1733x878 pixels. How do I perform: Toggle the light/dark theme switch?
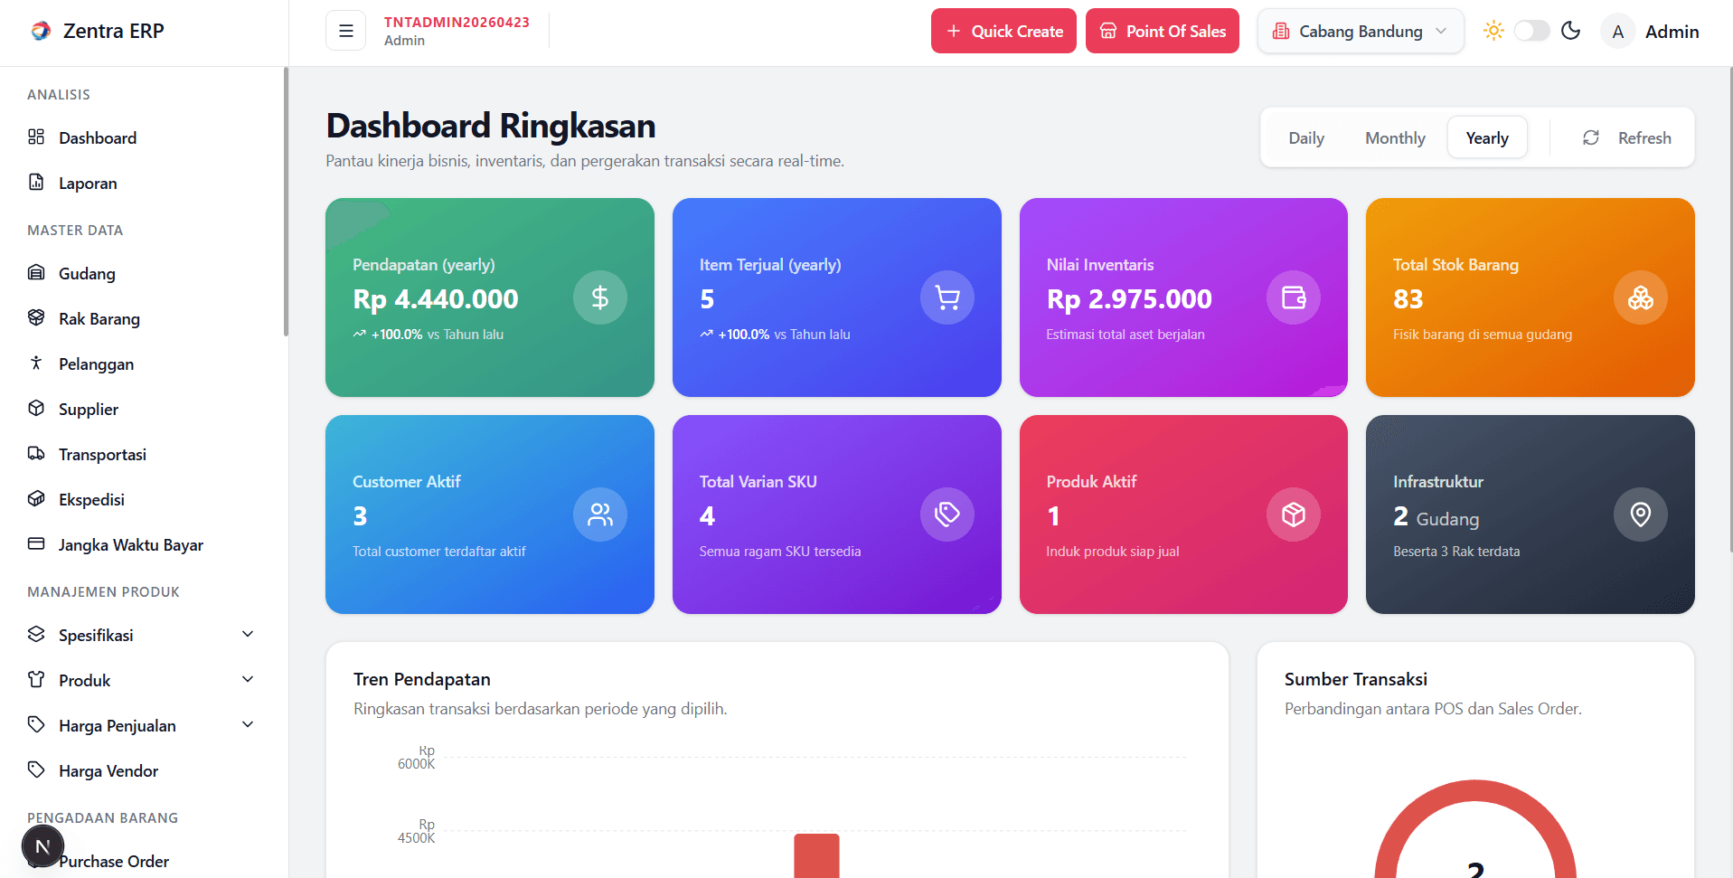(x=1532, y=31)
